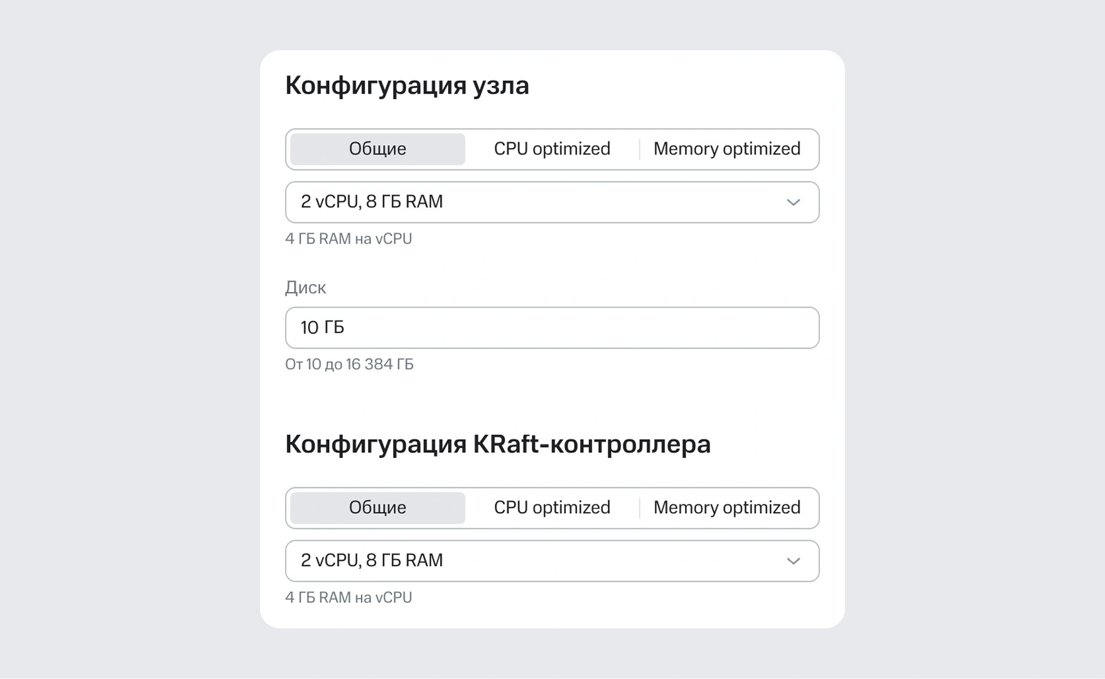Expand the KRaft controller configuration dropdown
The width and height of the screenshot is (1105, 679).
(552, 561)
